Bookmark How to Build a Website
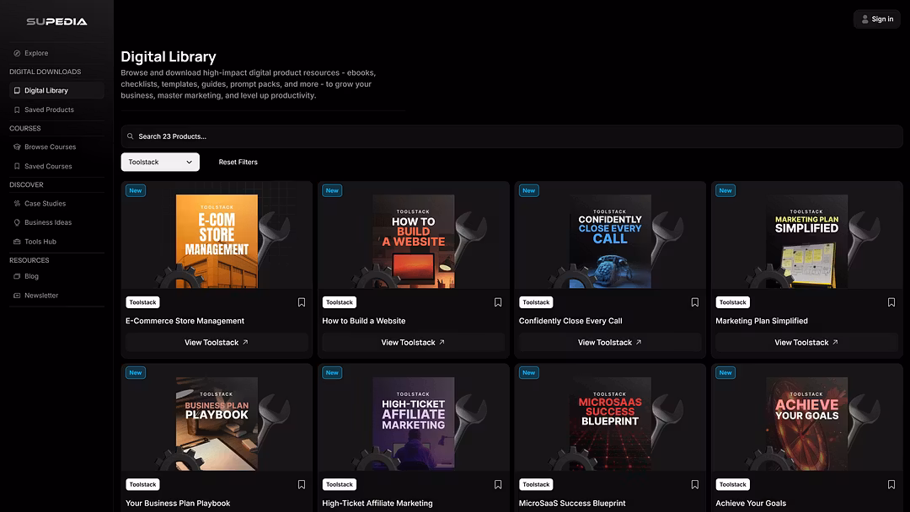The width and height of the screenshot is (910, 512). click(498, 302)
